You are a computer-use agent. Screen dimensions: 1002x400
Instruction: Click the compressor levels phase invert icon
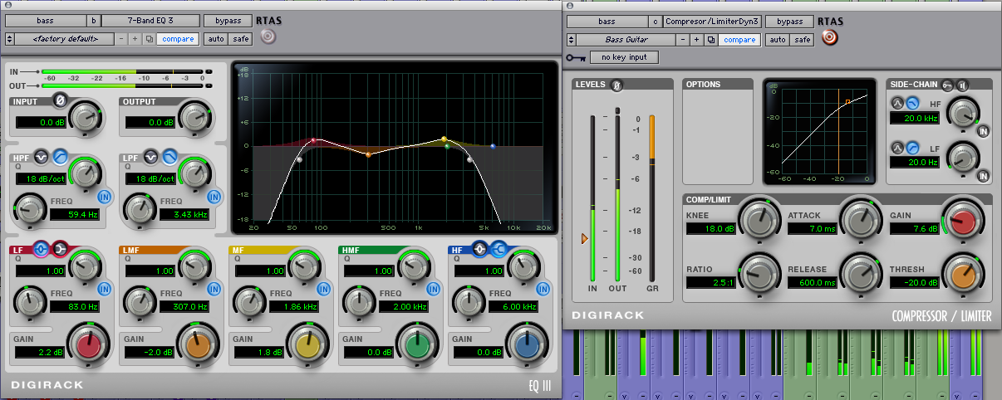(x=616, y=85)
